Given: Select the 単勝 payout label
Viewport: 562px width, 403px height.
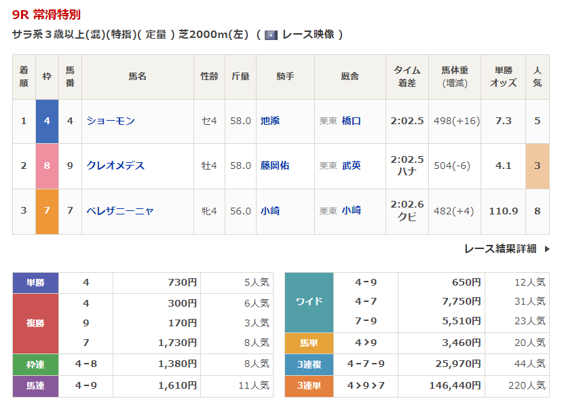Looking at the screenshot, I should (36, 282).
